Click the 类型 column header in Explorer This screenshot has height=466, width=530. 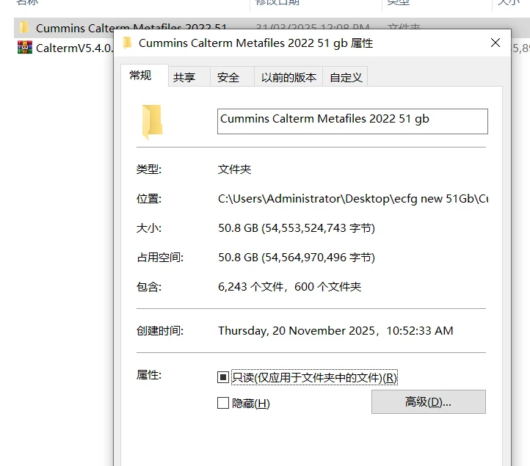pyautogui.click(x=398, y=2)
